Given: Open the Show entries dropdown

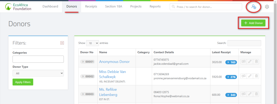Looking at the screenshot, I should tap(93, 43).
